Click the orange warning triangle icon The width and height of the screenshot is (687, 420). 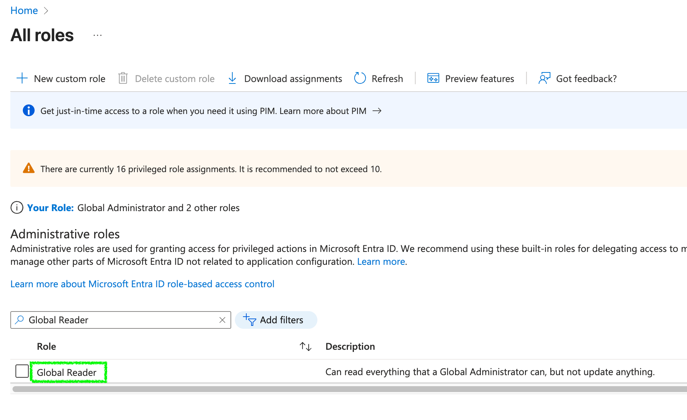pos(28,168)
